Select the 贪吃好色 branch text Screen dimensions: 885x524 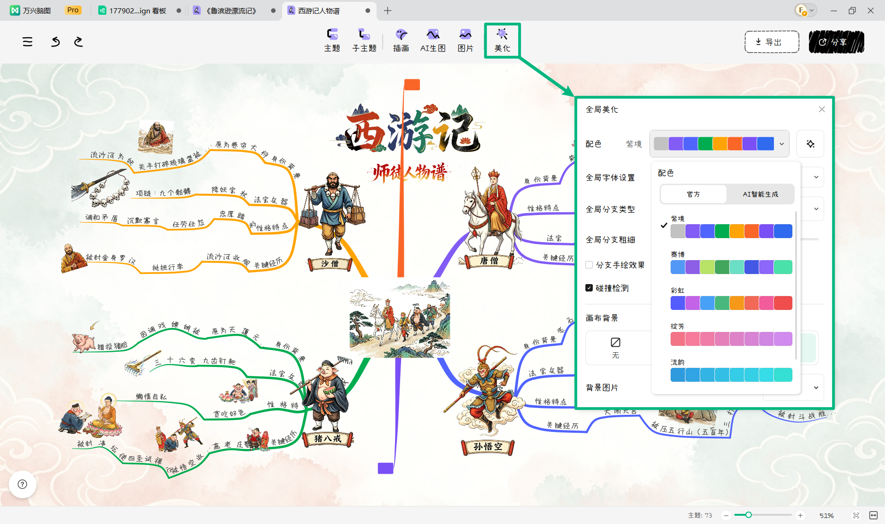(x=229, y=413)
